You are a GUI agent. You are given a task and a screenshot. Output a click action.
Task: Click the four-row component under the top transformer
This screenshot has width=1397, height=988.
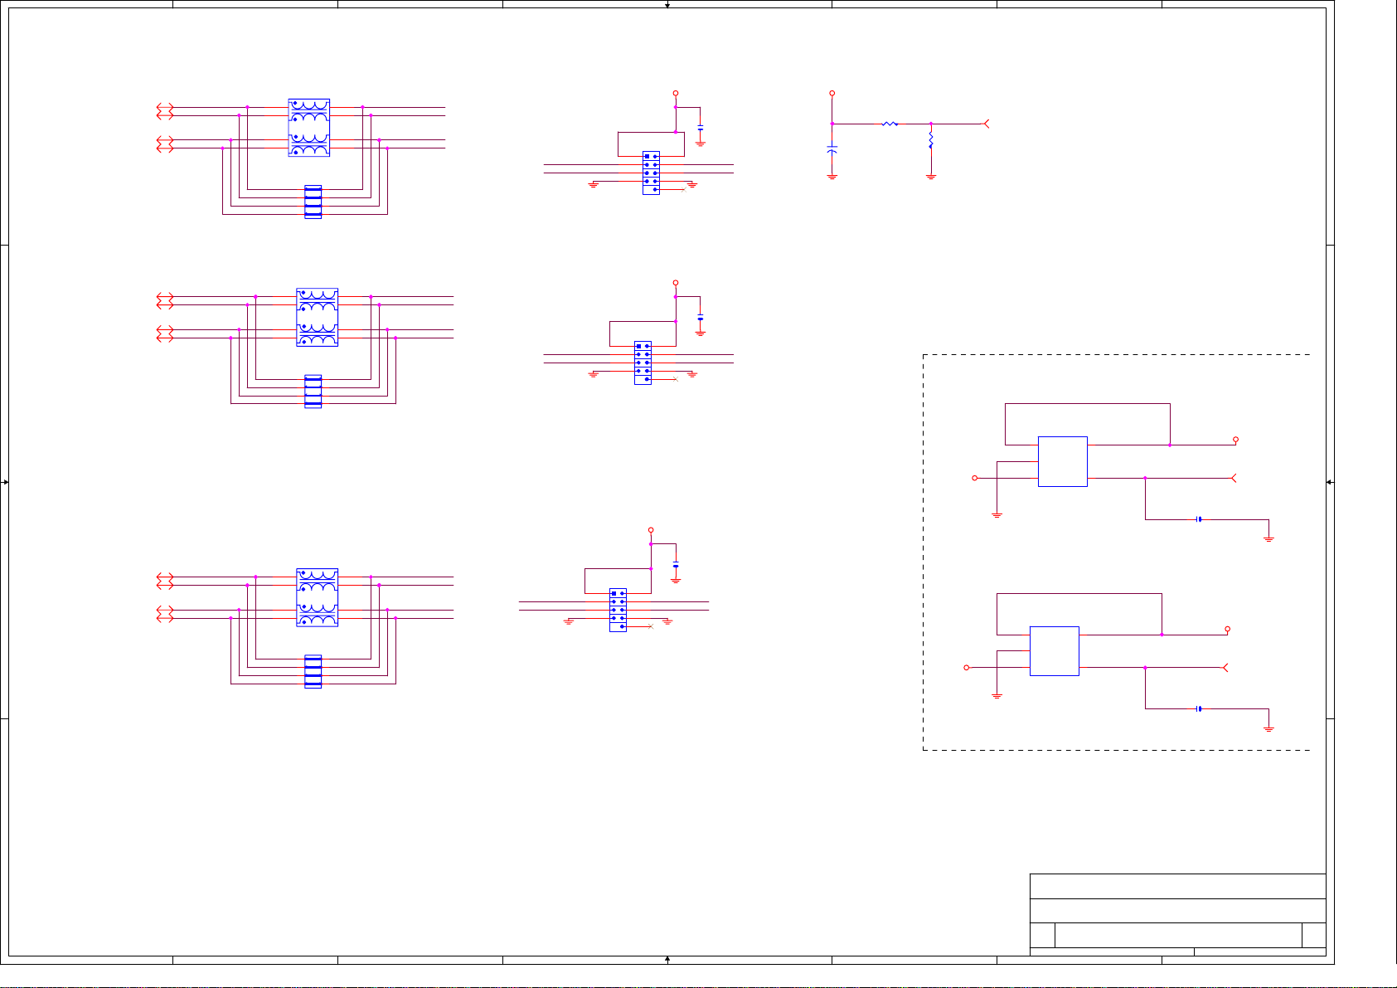[313, 202]
